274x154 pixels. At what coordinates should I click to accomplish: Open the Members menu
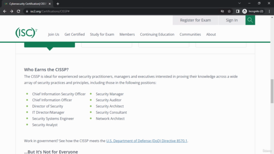click(x=127, y=34)
